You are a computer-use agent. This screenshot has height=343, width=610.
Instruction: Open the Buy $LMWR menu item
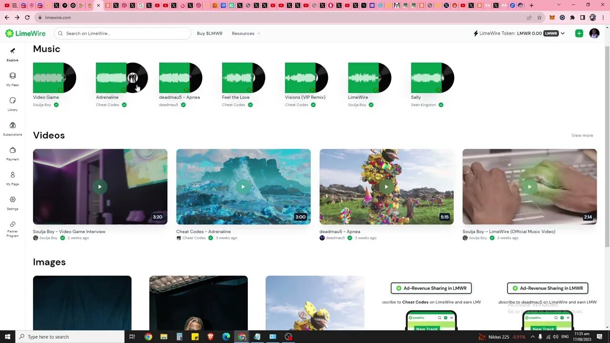pos(210,33)
